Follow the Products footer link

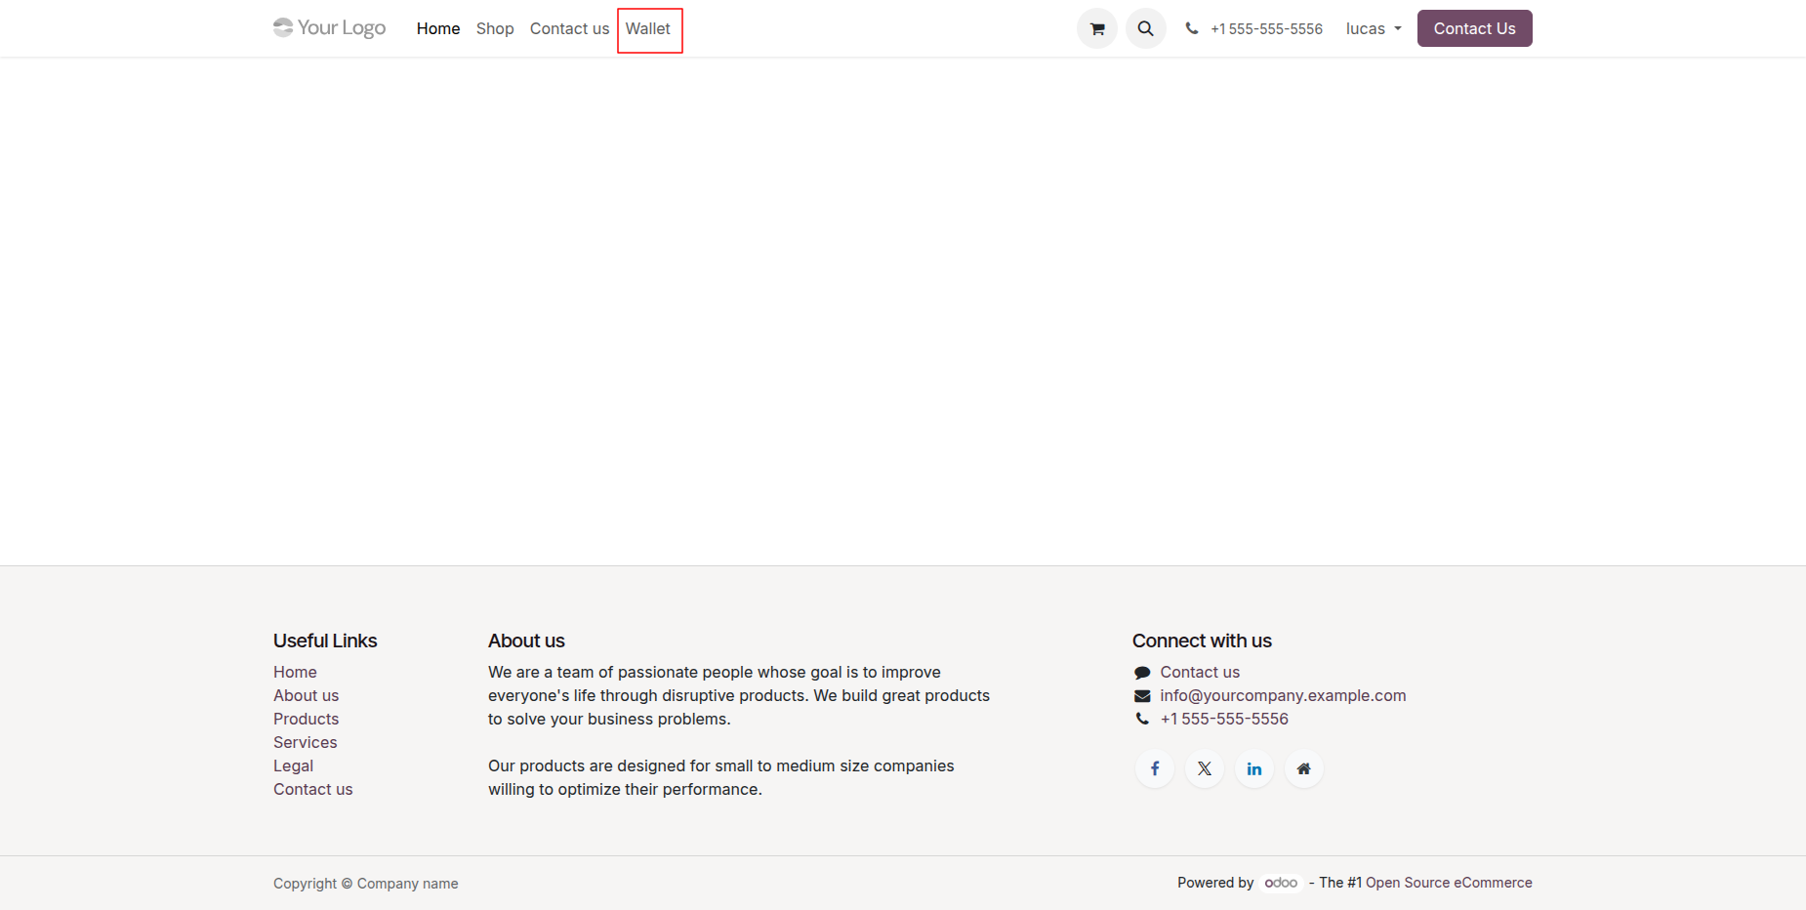pos(306,719)
